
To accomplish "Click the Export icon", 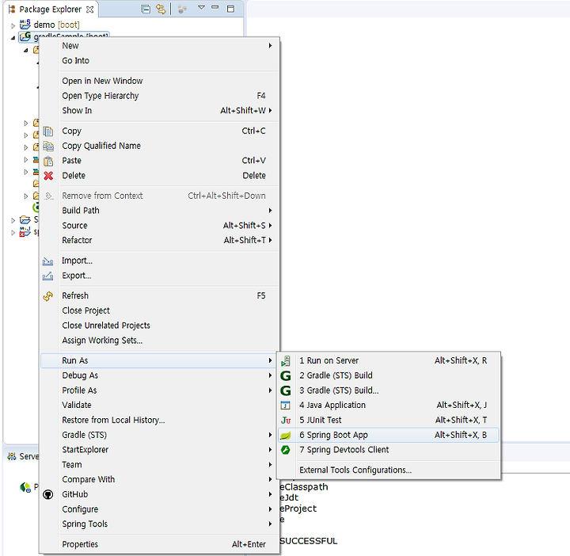I will pos(47,276).
